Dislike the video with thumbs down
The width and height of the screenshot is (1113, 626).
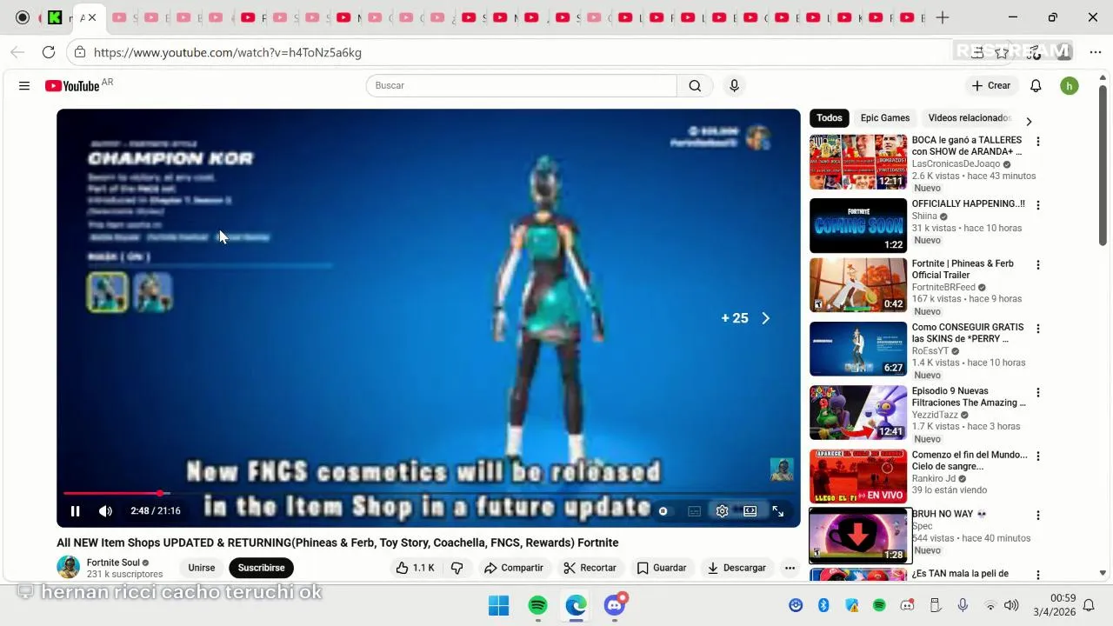pyautogui.click(x=457, y=568)
